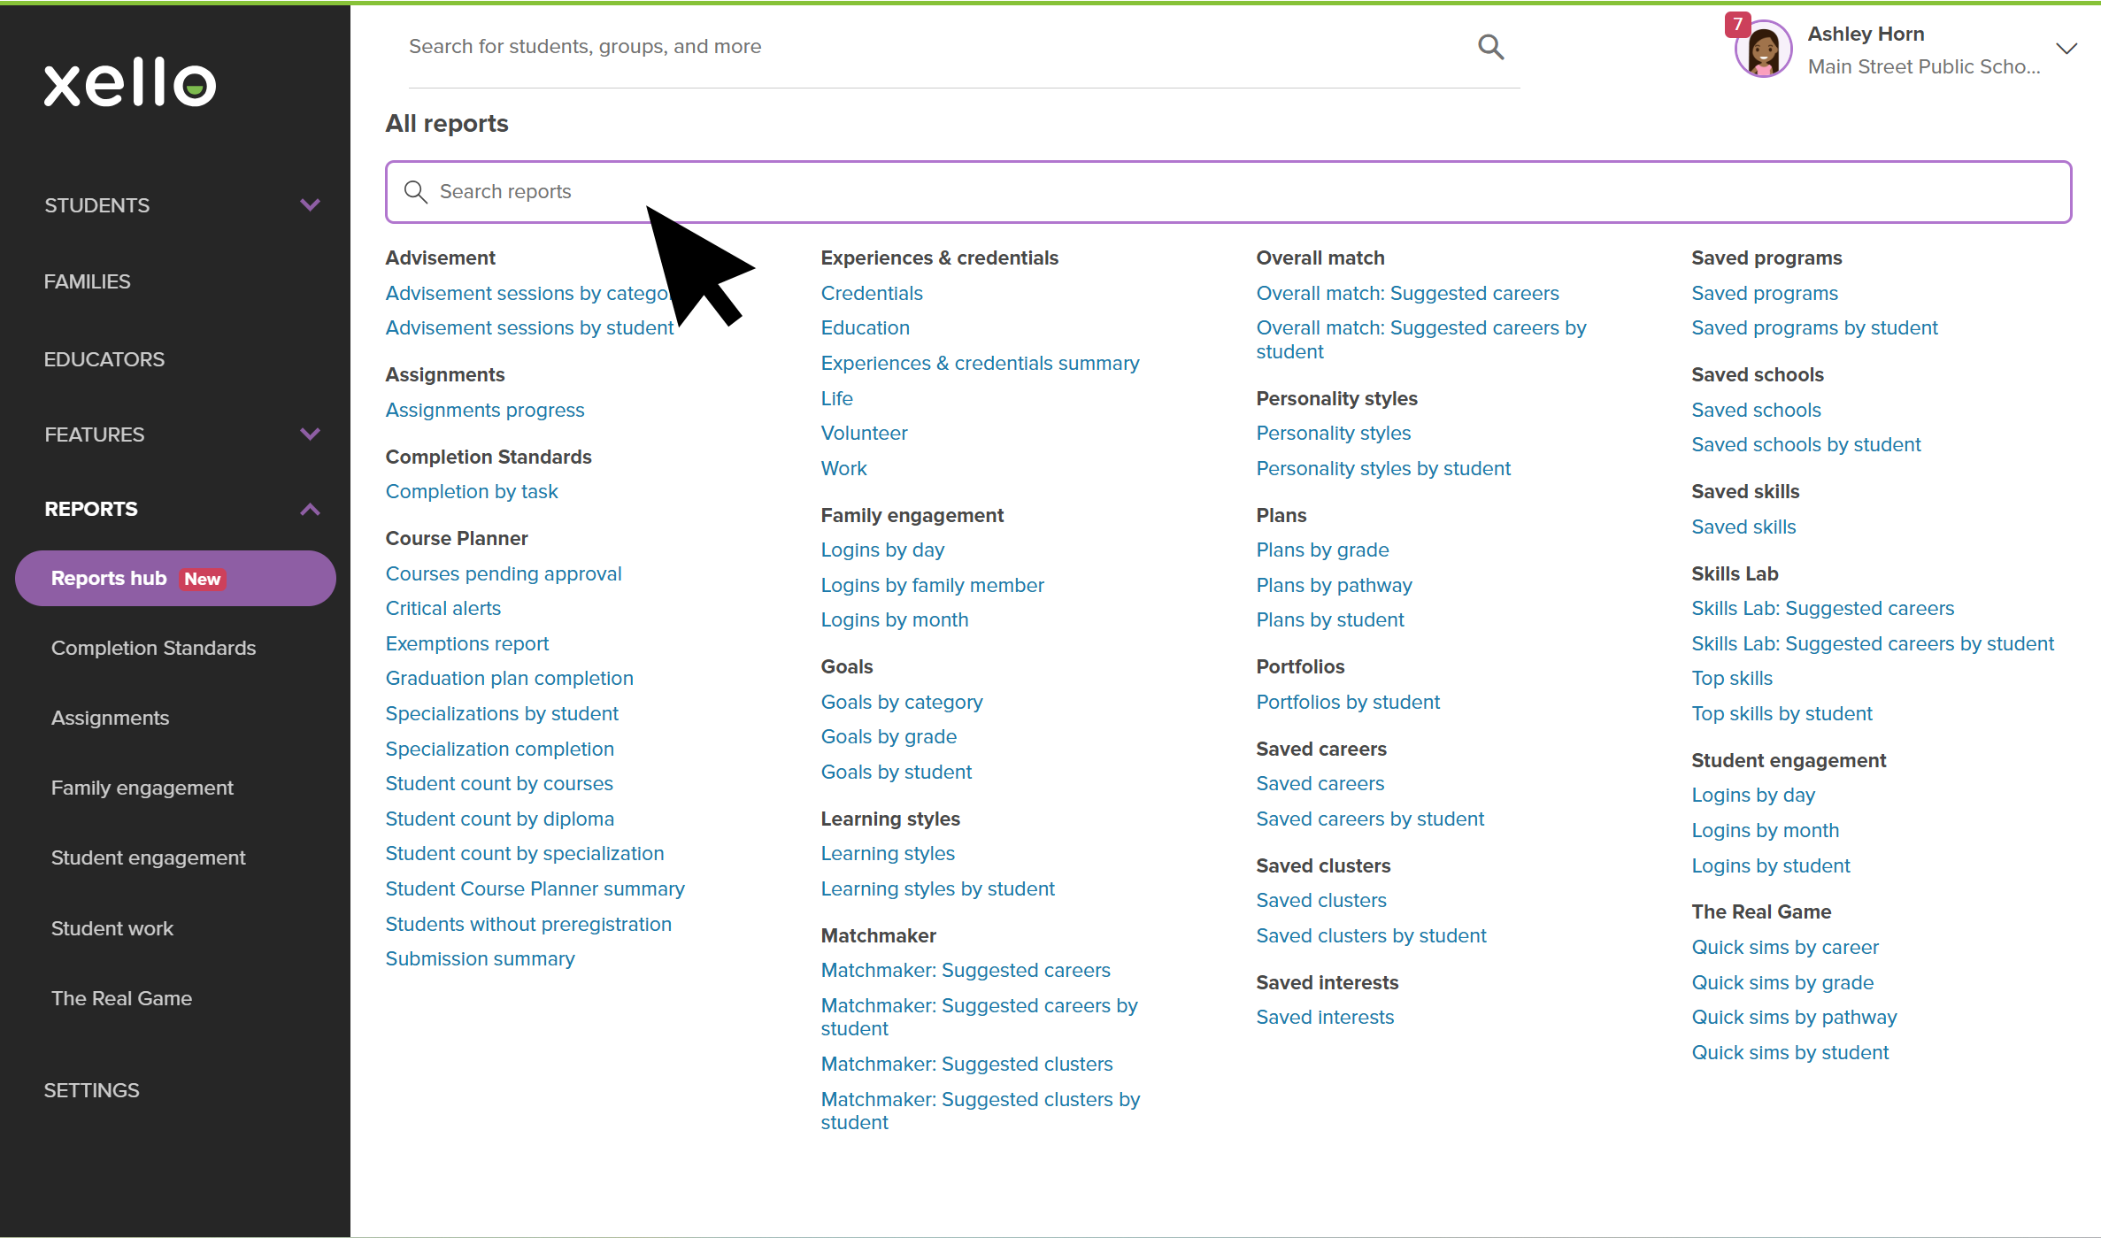Open SETTINGS in the sidebar
The height and width of the screenshot is (1238, 2101).
92,1090
